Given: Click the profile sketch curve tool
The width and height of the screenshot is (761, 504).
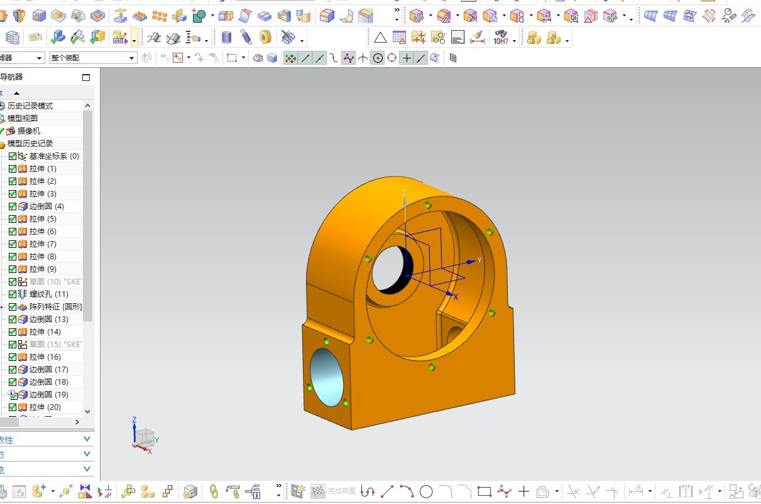Looking at the screenshot, I should point(368,491).
